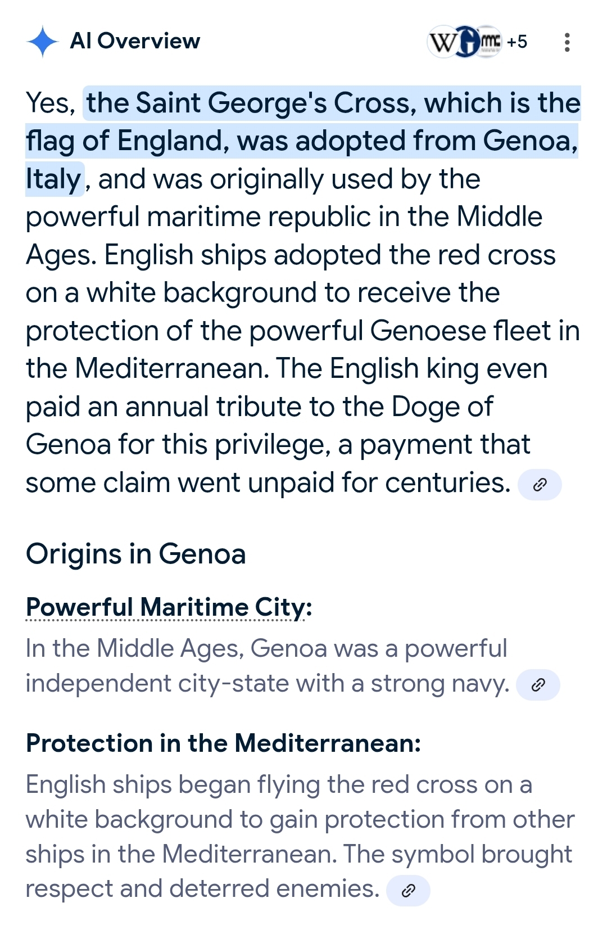Viewport: 607px width, 934px height.
Task: Tap the opening word 'Yes,'
Action: (51, 103)
